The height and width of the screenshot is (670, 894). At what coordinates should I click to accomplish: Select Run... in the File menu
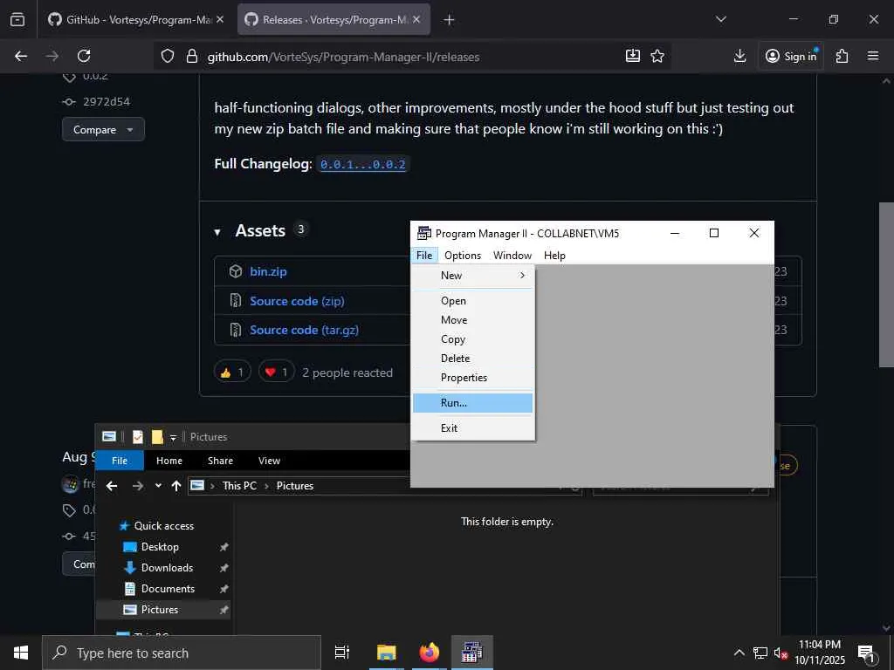click(472, 403)
